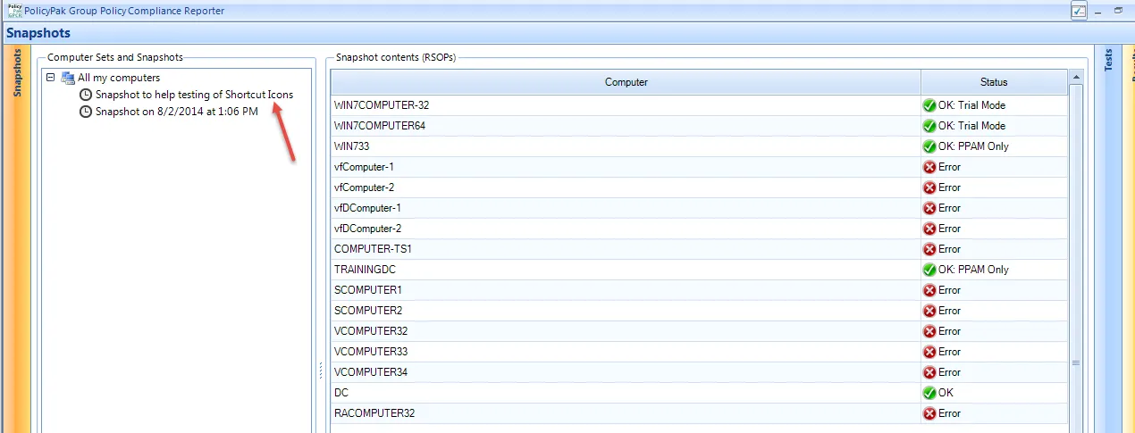This screenshot has width=1135, height=433.
Task: Click red error icon for vfComputer-2
Action: click(x=929, y=187)
